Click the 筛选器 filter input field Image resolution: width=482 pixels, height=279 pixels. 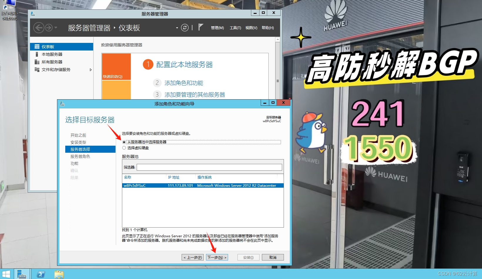click(209, 167)
